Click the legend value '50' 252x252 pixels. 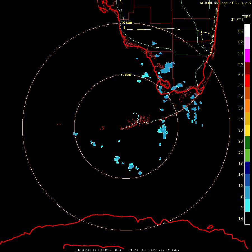coord(241,75)
